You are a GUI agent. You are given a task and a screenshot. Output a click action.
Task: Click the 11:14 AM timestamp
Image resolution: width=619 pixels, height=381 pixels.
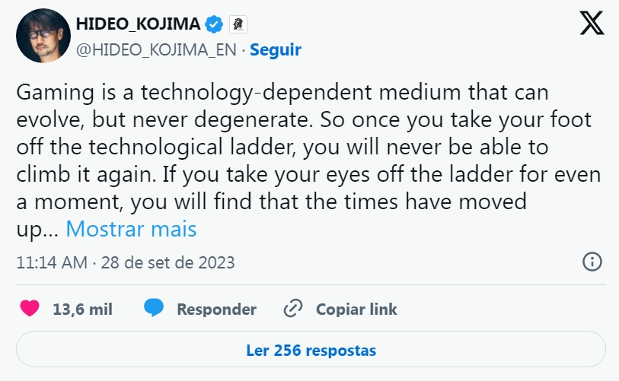50,263
